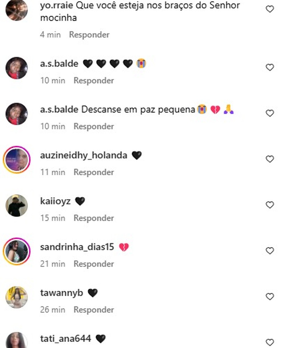Reply to tawannyb's comment
Screen dimensions: 281x348
pyautogui.click(x=94, y=310)
